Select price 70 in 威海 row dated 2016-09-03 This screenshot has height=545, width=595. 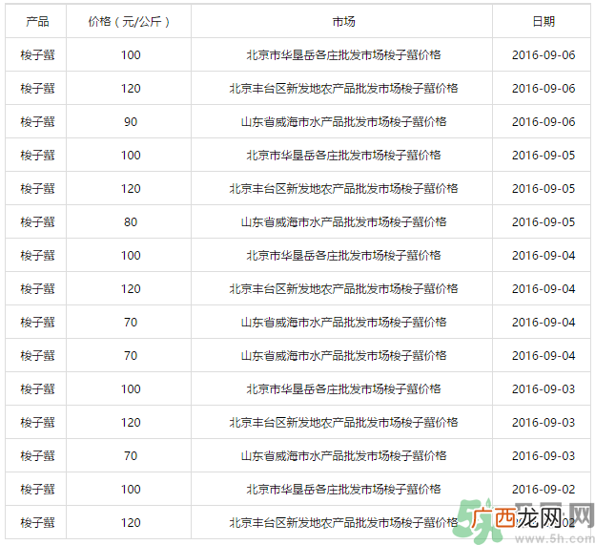coord(131,456)
